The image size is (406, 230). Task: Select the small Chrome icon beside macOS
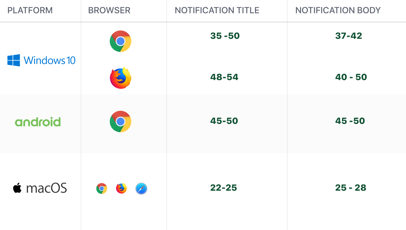[x=102, y=188]
